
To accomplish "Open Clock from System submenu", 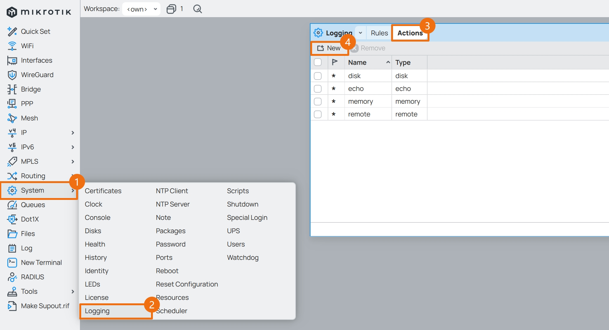I will [x=93, y=204].
